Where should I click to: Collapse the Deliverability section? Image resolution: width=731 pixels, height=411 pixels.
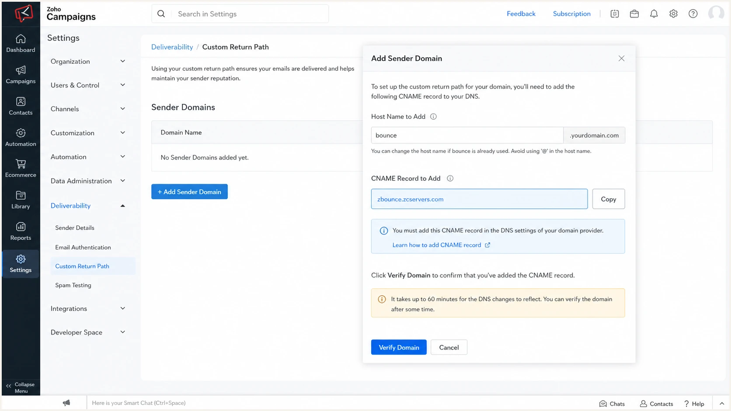[x=88, y=206]
